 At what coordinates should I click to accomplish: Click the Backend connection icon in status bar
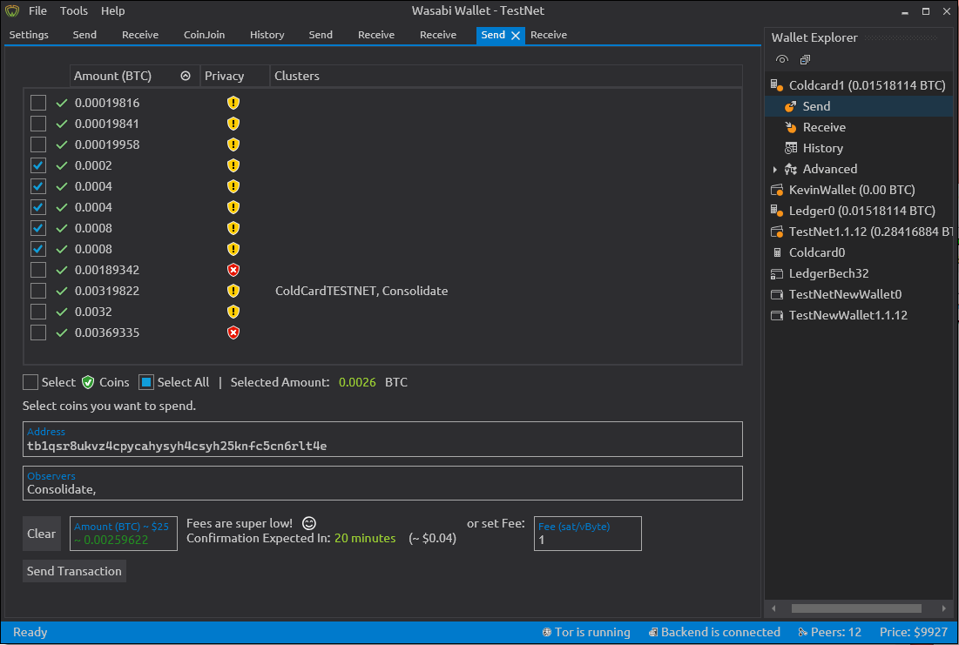click(x=653, y=632)
